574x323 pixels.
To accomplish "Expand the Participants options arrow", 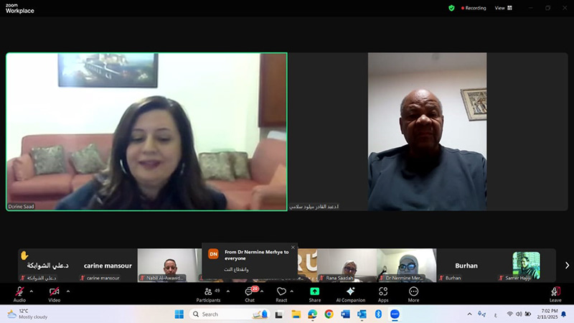I will pyautogui.click(x=228, y=291).
